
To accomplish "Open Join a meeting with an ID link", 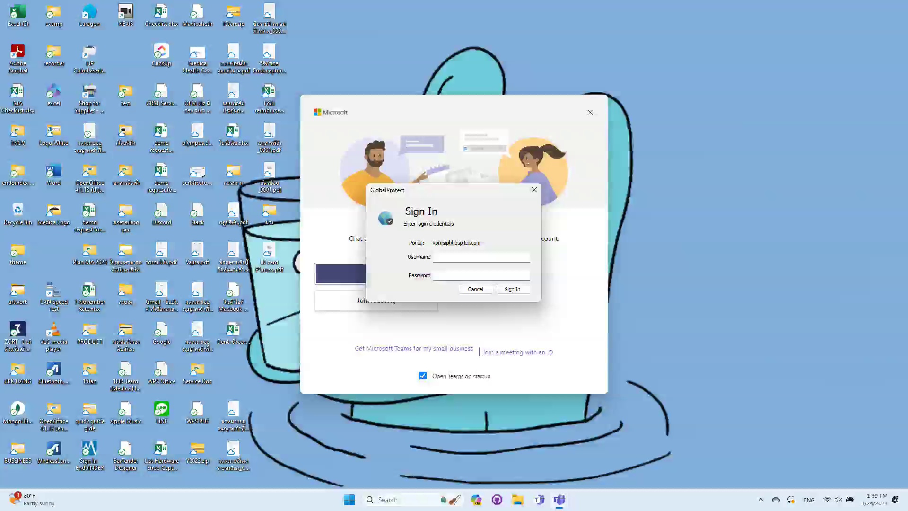I will click(518, 352).
